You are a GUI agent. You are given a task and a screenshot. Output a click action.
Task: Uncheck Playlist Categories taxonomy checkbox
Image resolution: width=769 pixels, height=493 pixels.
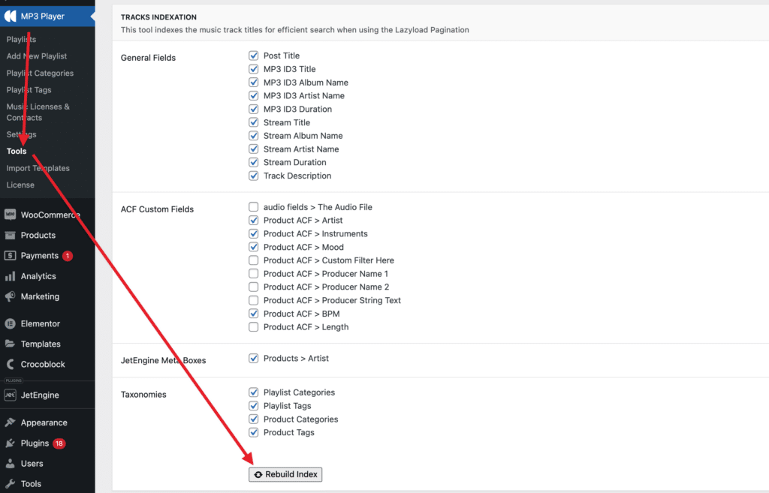[x=253, y=392]
